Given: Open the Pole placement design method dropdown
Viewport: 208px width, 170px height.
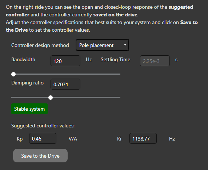Looking at the screenshot, I should coord(102,45).
